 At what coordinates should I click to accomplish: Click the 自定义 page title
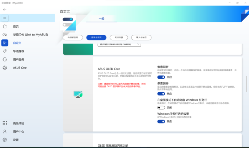tap(65, 12)
